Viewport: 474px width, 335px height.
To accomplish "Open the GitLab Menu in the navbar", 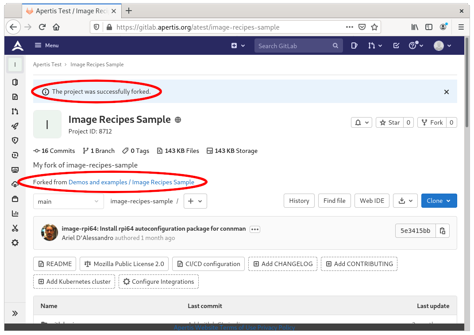I will click(x=46, y=46).
